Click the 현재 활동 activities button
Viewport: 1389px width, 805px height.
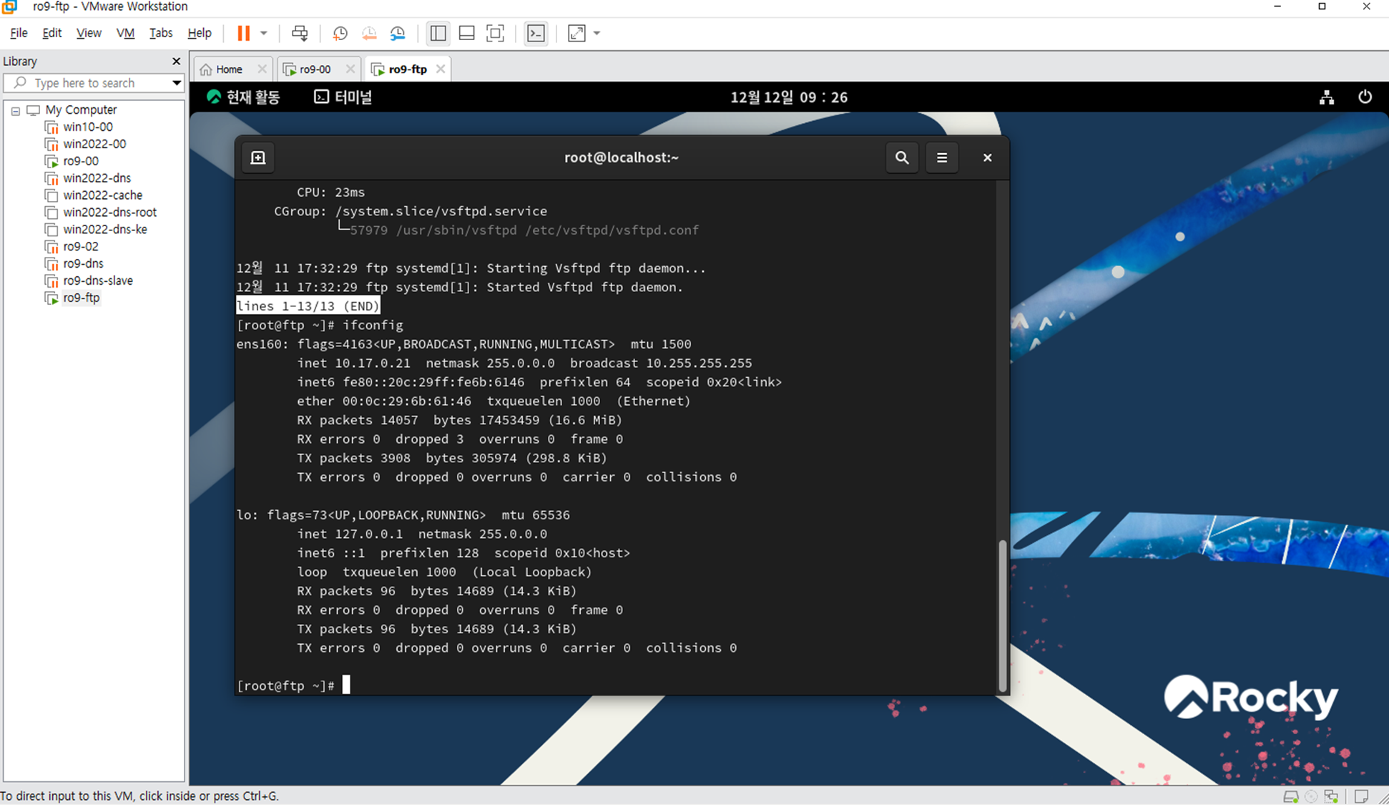[x=244, y=97]
